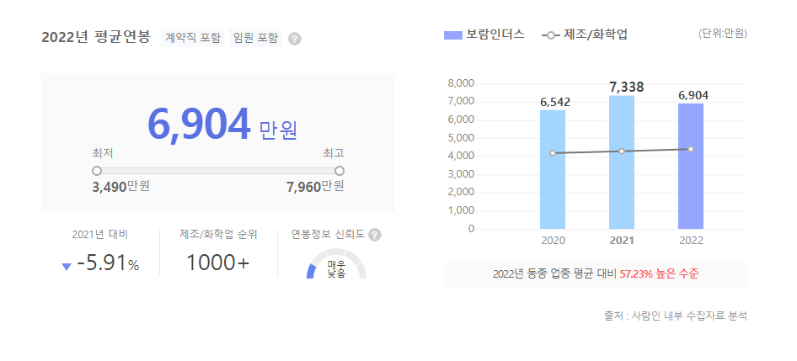The width and height of the screenshot is (797, 361).
Task: Click the 제조/화학업 순위 label
Action: coord(218,235)
